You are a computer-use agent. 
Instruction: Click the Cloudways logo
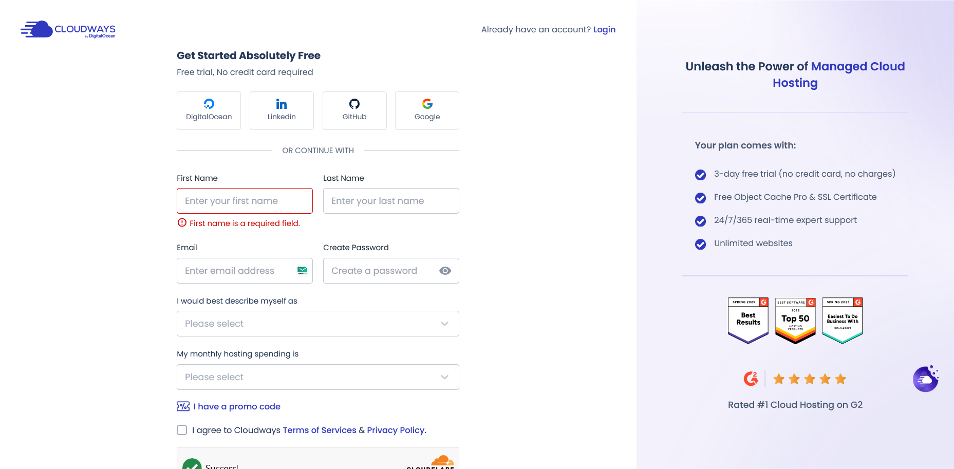[68, 29]
